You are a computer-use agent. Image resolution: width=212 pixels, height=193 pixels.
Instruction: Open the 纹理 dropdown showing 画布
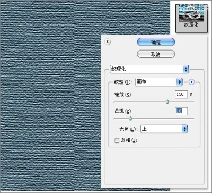[158, 82]
